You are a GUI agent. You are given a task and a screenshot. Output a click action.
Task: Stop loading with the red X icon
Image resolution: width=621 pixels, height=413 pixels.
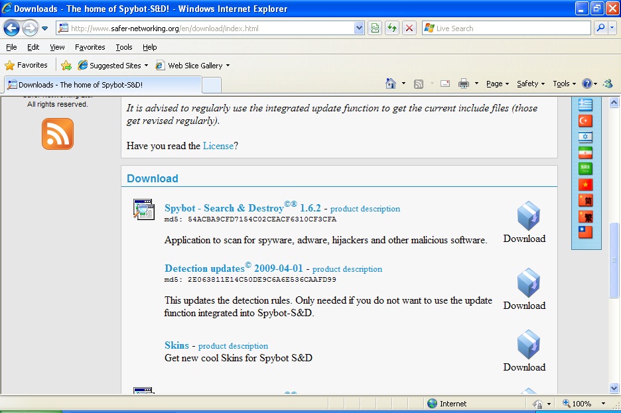(x=409, y=28)
